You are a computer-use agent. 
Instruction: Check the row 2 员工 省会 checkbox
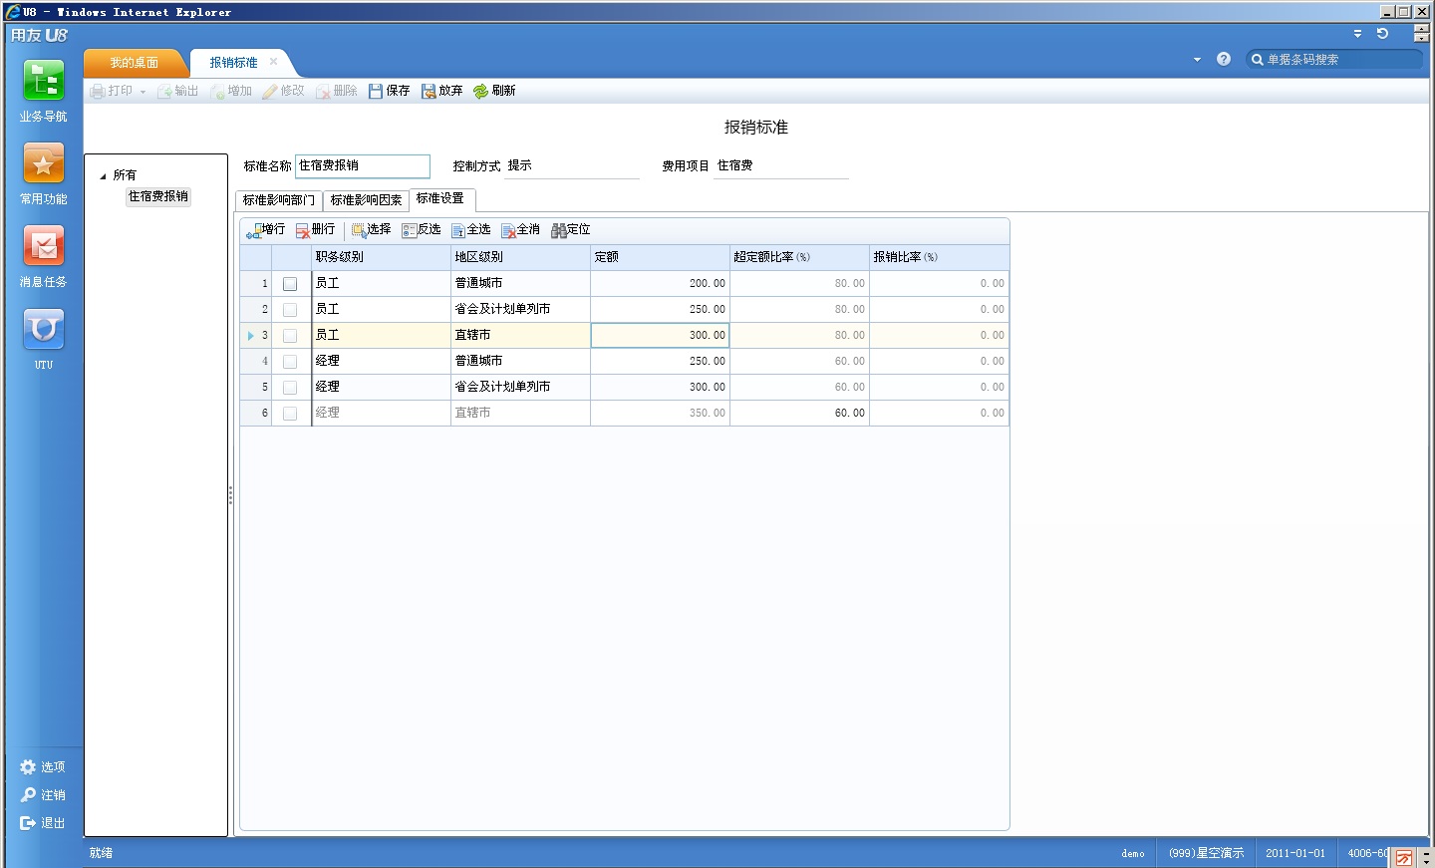[290, 310]
